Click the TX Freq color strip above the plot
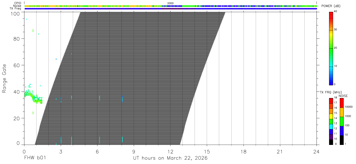356x164 pixels. [x=170, y=8]
